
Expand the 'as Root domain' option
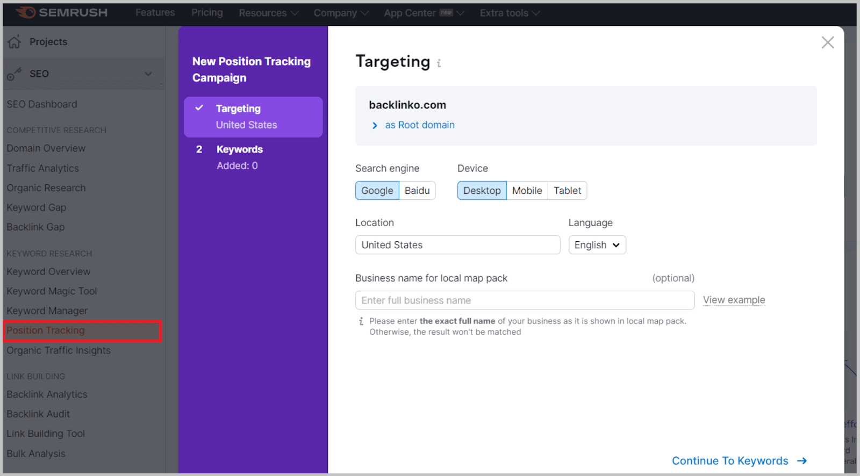[414, 125]
